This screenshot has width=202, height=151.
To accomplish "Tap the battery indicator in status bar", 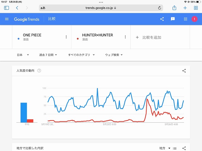I will click(198, 2).
